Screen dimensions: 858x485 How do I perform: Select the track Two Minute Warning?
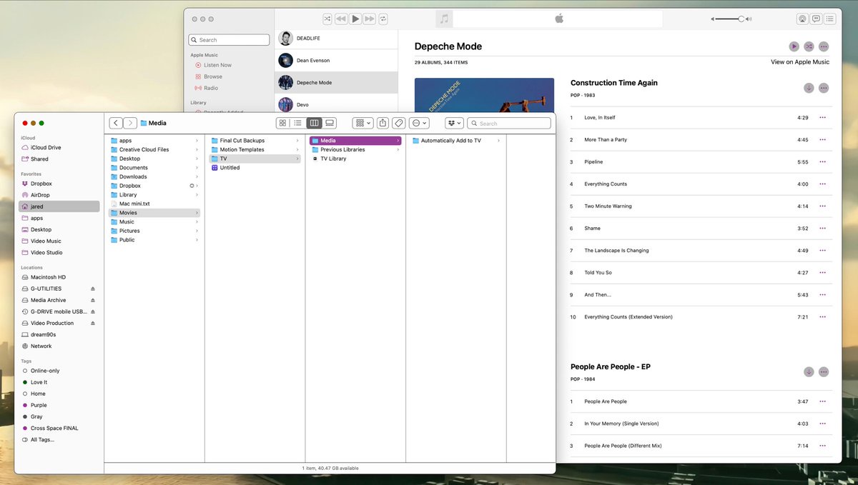coord(701,206)
